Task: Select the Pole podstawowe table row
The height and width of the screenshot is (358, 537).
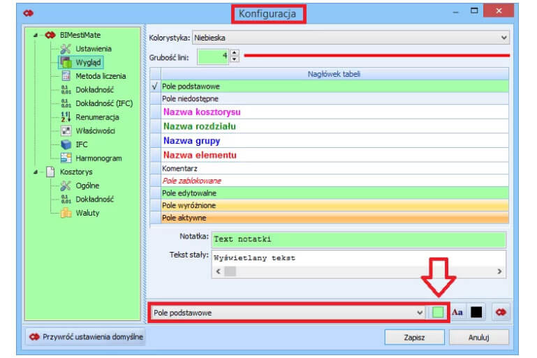Action: pyautogui.click(x=334, y=87)
